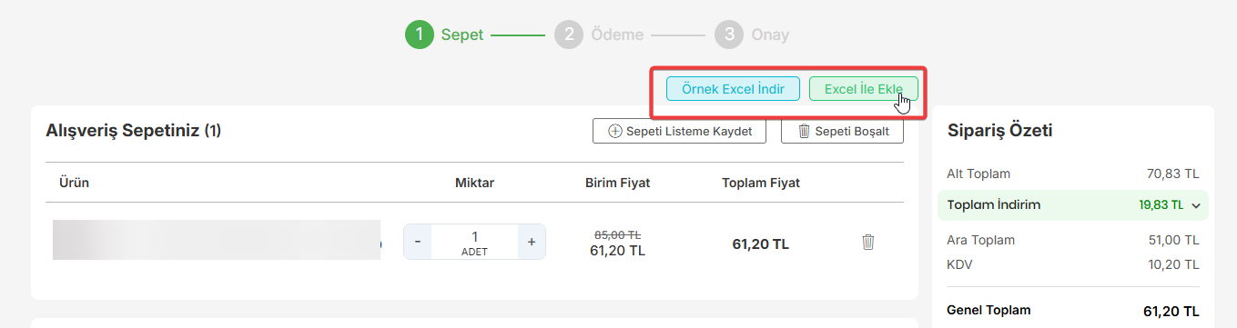Click the trash icon in Sepeti Boşalt
The image size is (1237, 328).
[804, 131]
